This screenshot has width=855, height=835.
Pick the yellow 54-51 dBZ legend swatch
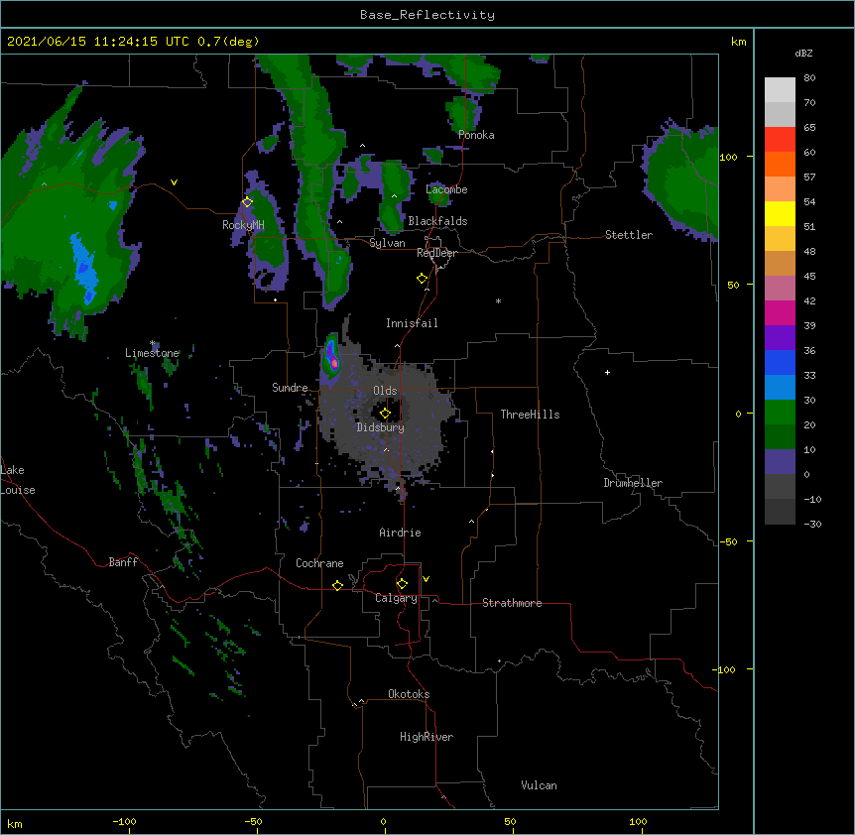pos(780,214)
